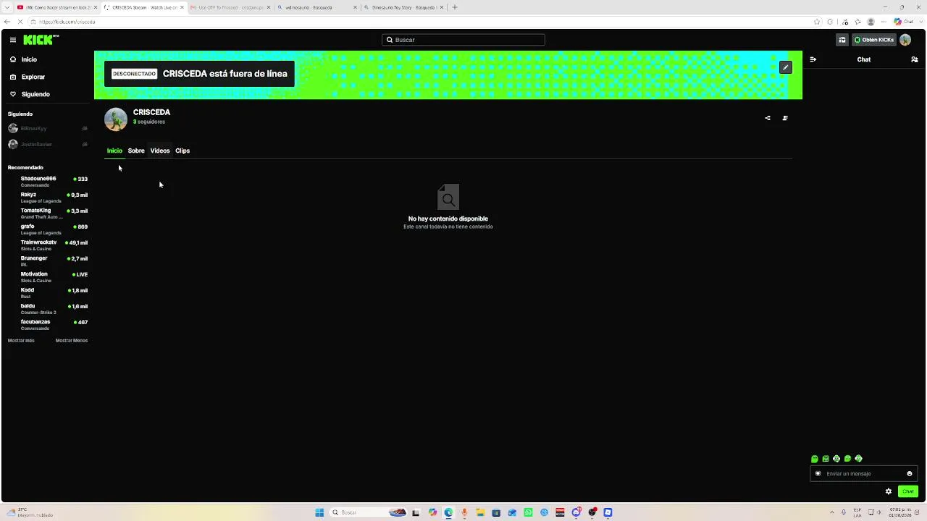Click the second green quick emote
Image resolution: width=927 pixels, height=521 pixels.
pyautogui.click(x=826, y=459)
